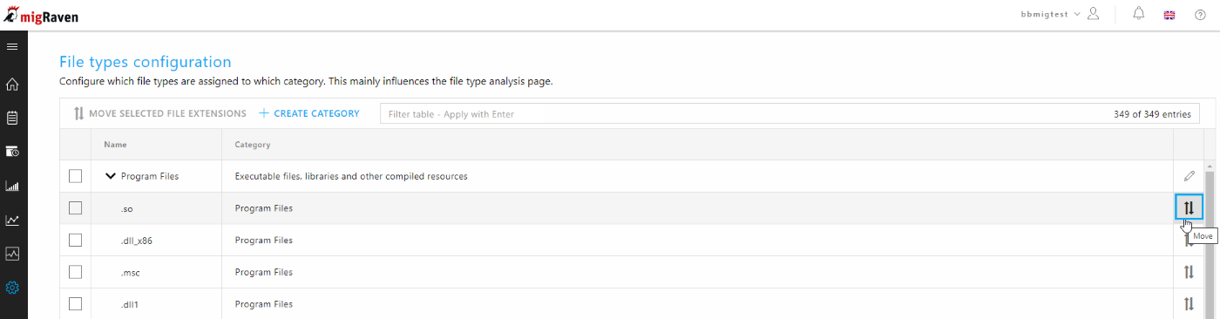
Task: Open the bar chart analysis sidebar icon
Action: (x=12, y=186)
